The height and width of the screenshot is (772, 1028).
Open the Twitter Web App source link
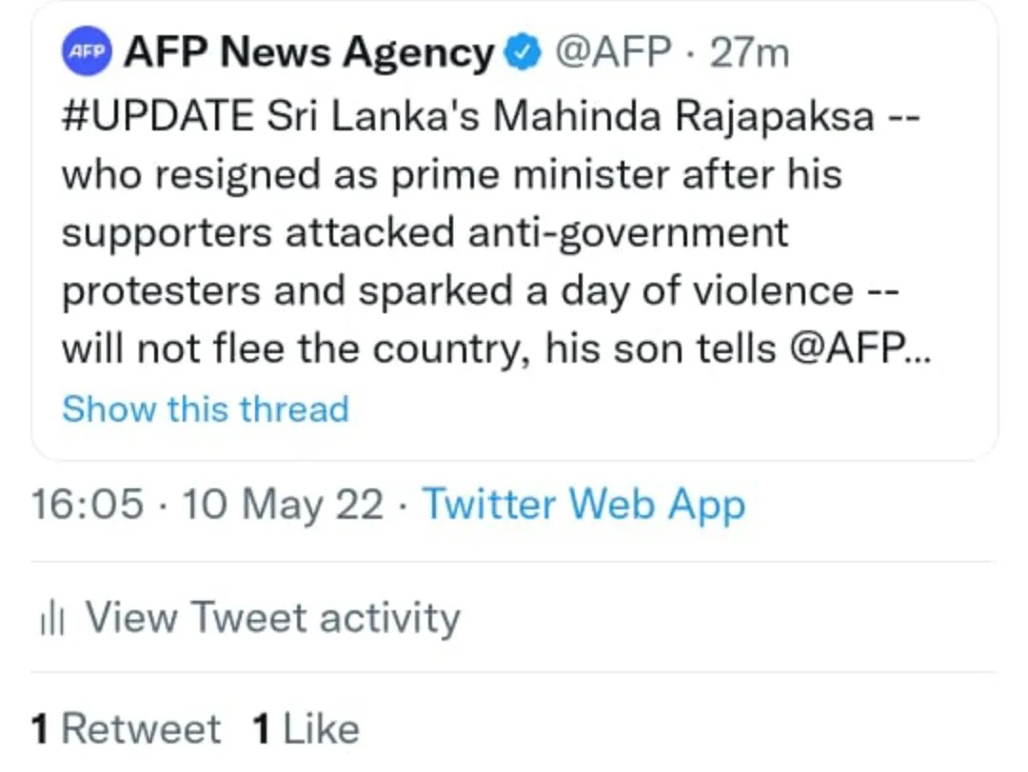(583, 505)
